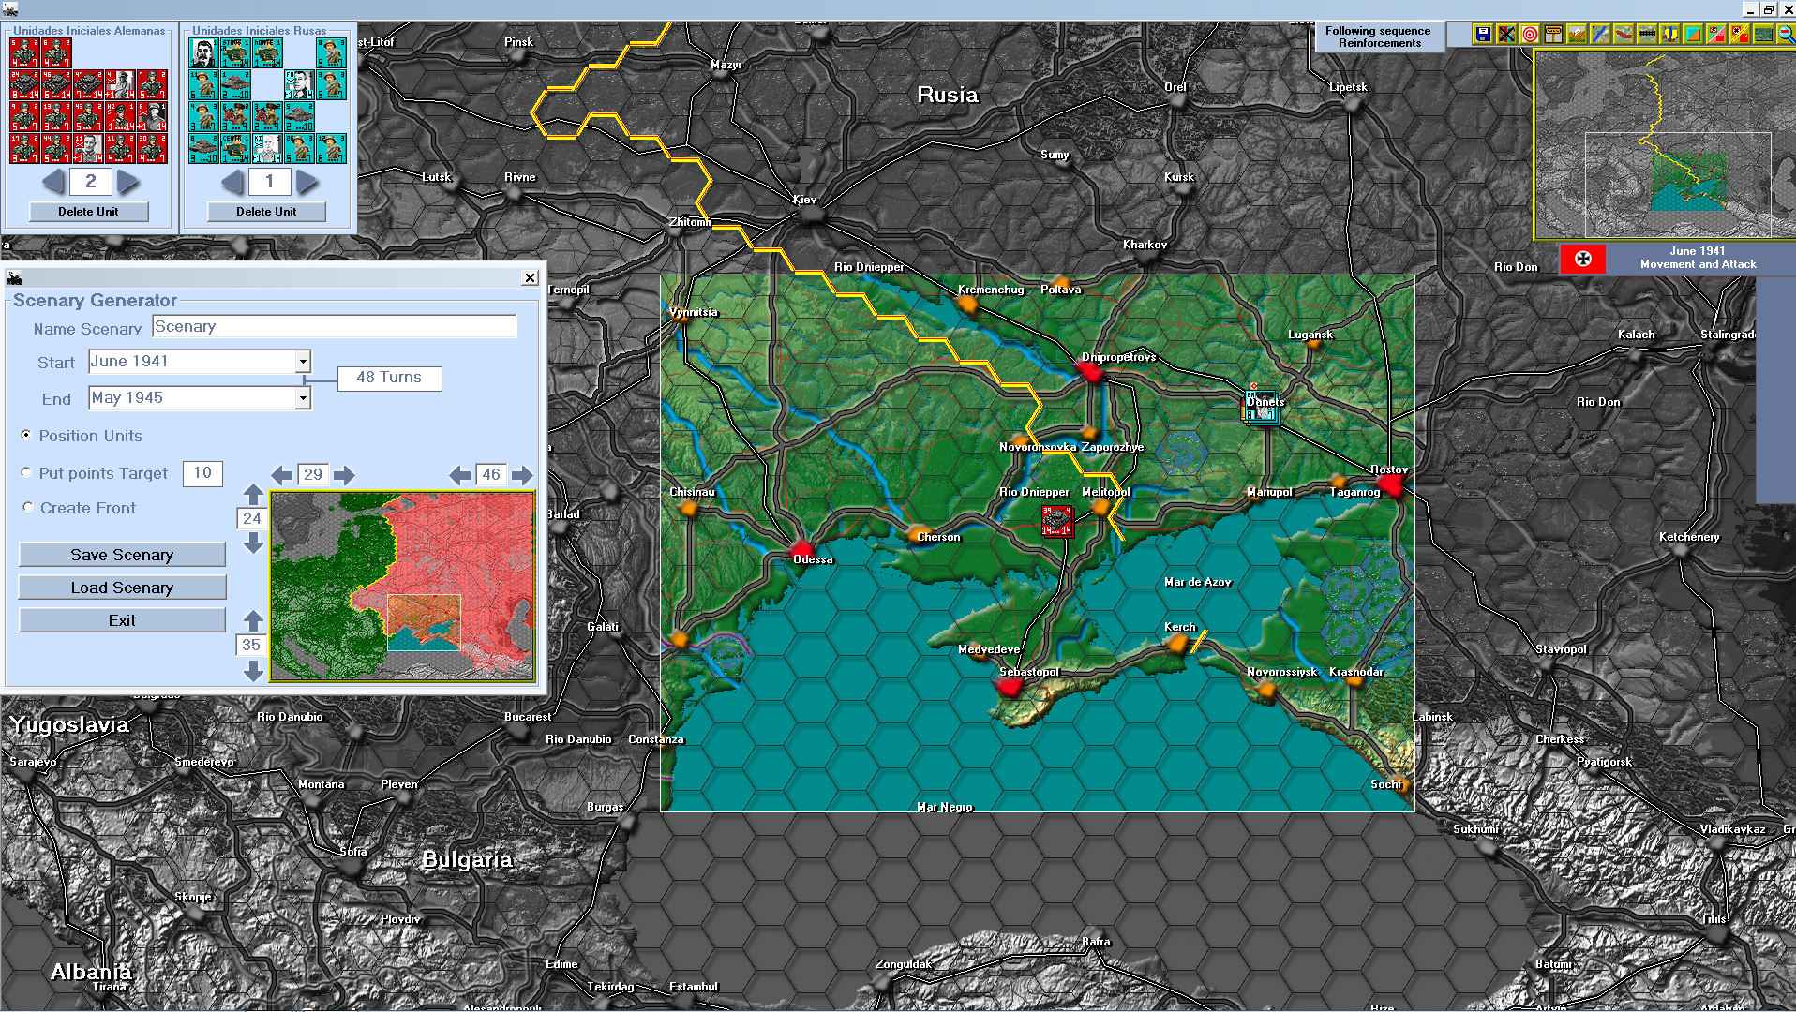Open the End date May 1945 dropdown
Image resolution: width=1796 pixels, height=1012 pixels.
302,397
